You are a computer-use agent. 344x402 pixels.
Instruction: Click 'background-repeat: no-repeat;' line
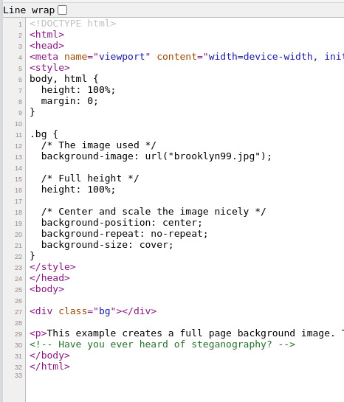click(x=125, y=234)
